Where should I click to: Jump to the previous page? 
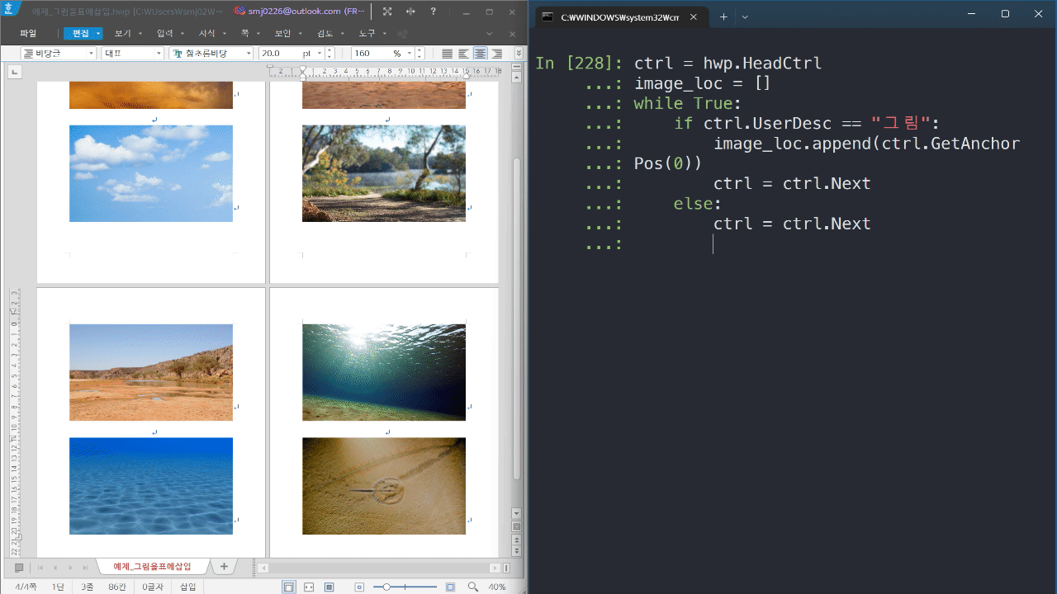click(x=517, y=540)
